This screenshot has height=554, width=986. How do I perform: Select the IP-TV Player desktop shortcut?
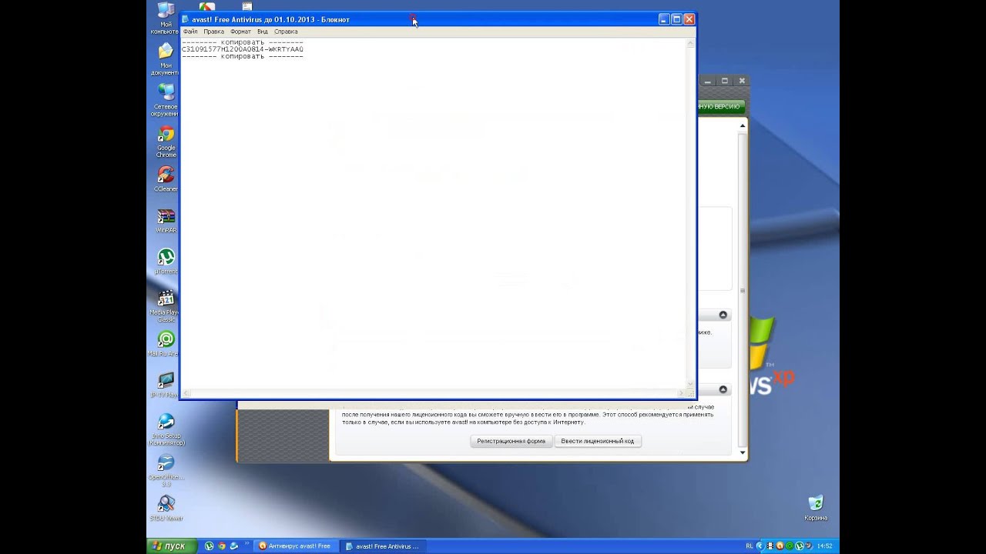pos(166,385)
